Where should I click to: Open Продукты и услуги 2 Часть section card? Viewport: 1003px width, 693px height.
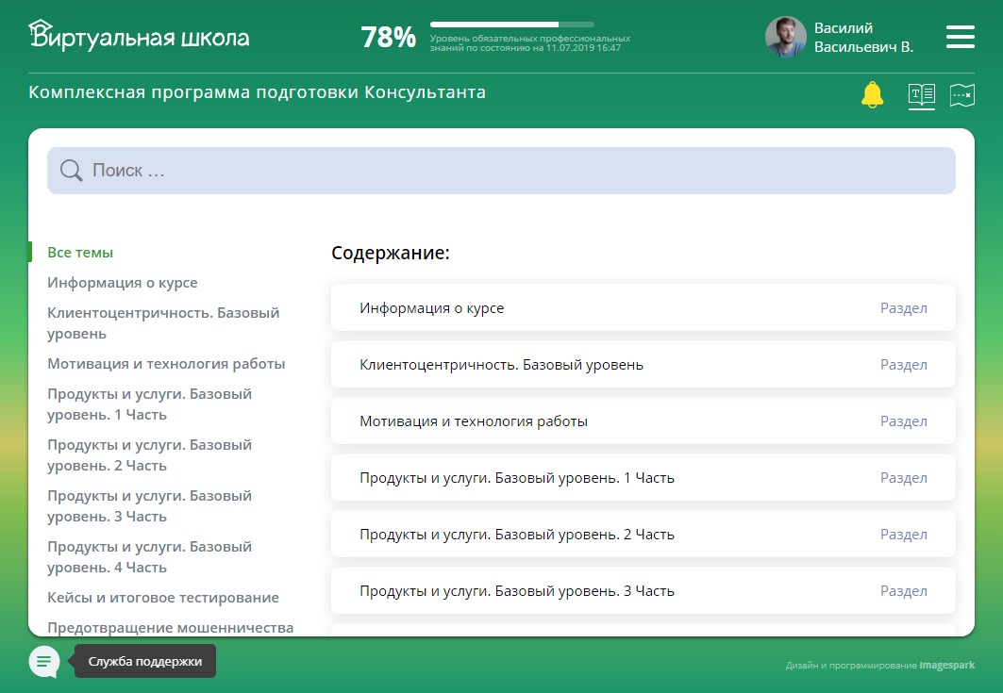click(643, 535)
